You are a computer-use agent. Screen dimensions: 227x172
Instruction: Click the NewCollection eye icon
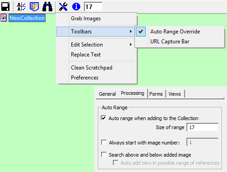click(x=4, y=18)
